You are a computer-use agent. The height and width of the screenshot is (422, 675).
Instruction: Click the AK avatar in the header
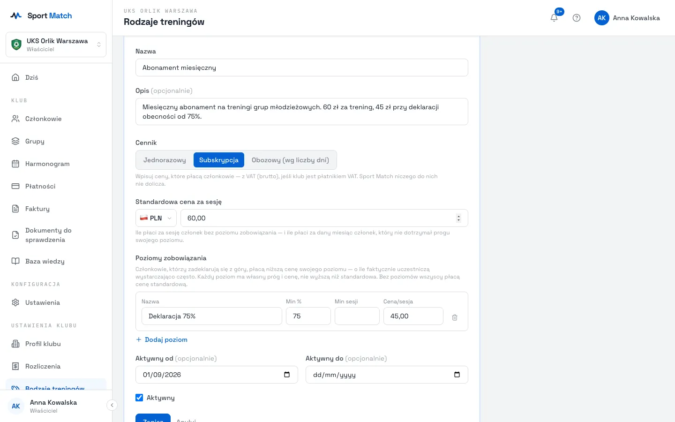[x=602, y=18]
